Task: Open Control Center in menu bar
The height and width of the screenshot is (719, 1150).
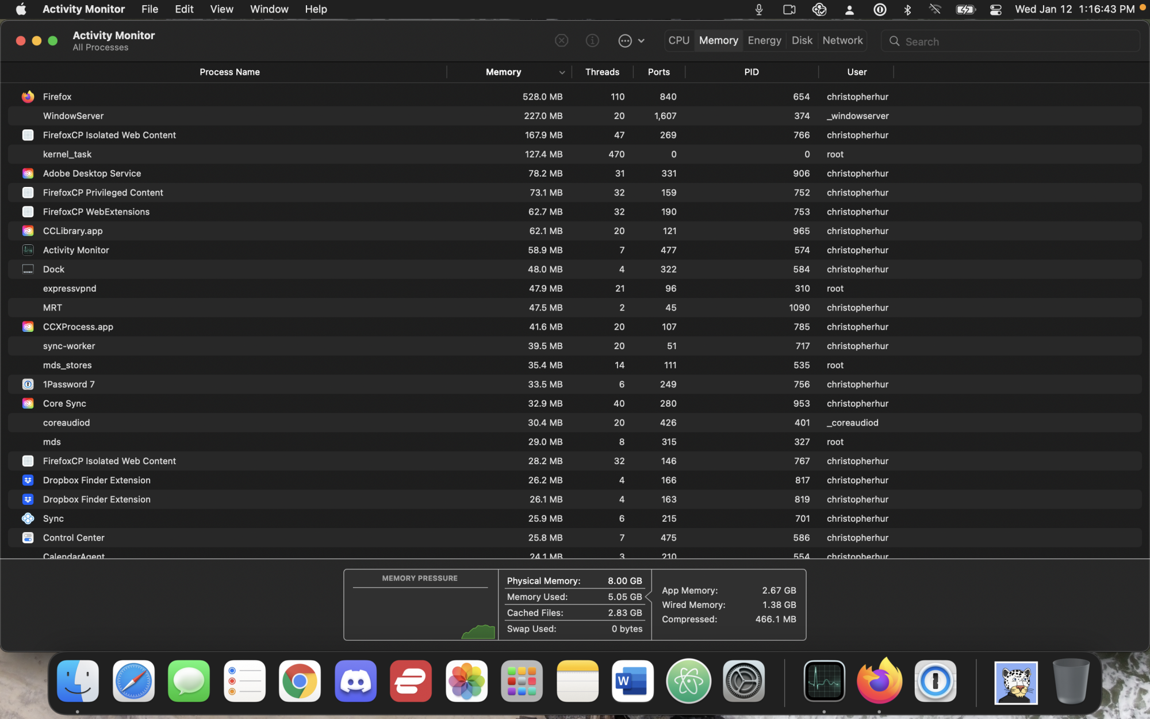Action: 995,9
